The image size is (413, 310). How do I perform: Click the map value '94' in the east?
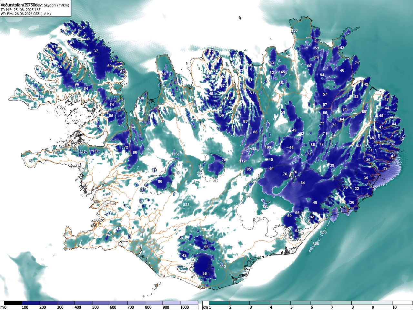[333, 135]
